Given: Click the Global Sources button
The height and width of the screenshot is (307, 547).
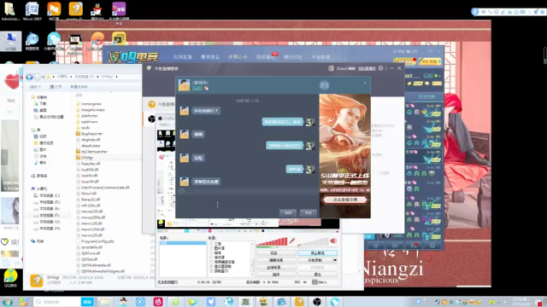Looking at the screenshot, I should (x=276, y=267).
